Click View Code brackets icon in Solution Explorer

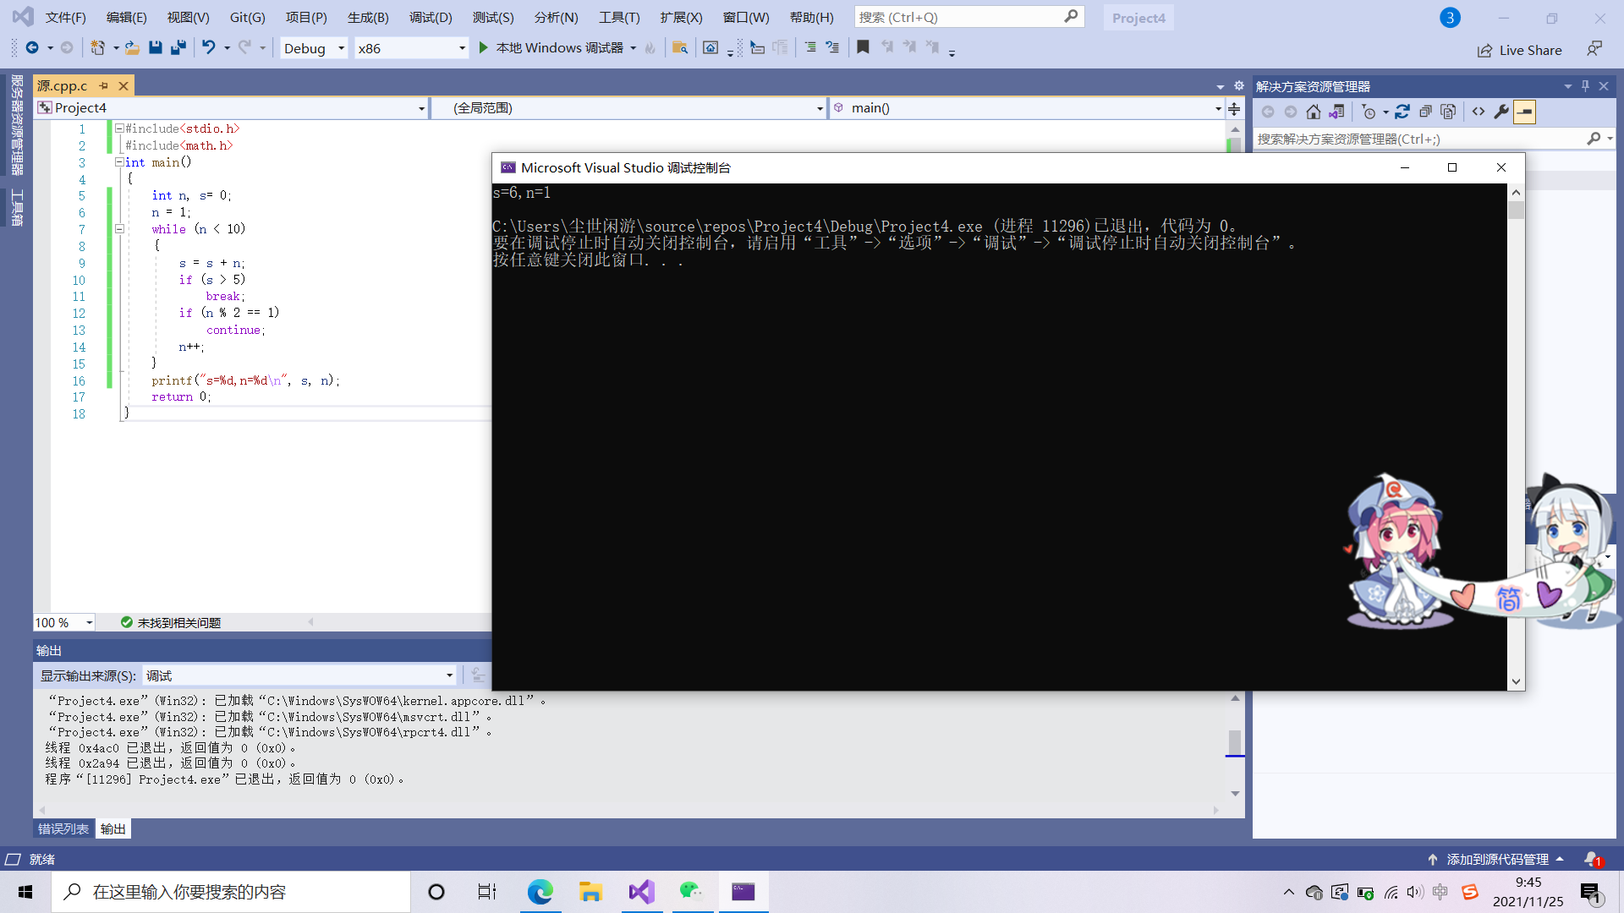point(1479,112)
